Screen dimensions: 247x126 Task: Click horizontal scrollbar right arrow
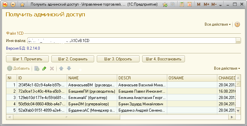[x=232, y=117]
